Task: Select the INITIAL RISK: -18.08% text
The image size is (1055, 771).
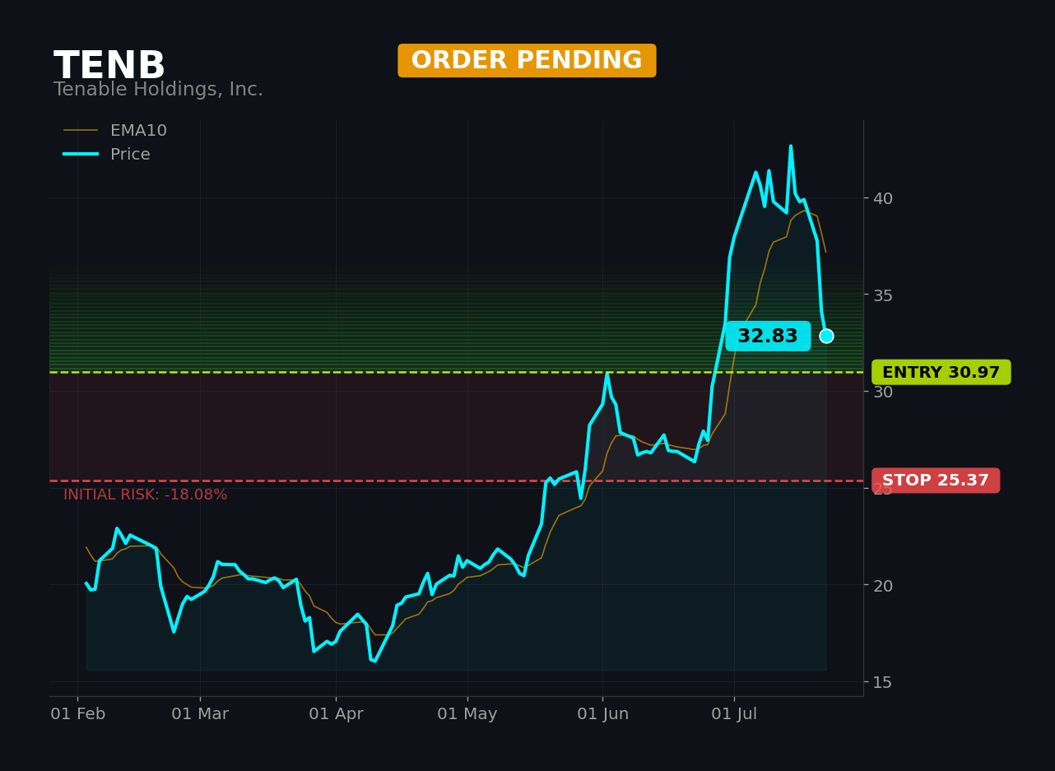Action: (146, 495)
